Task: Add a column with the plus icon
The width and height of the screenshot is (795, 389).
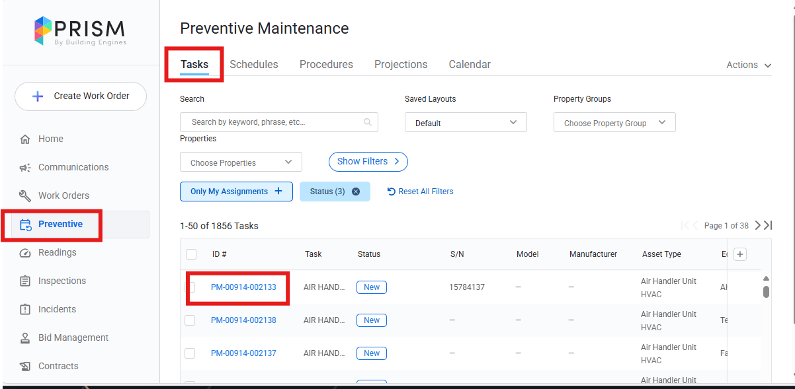Action: 740,254
